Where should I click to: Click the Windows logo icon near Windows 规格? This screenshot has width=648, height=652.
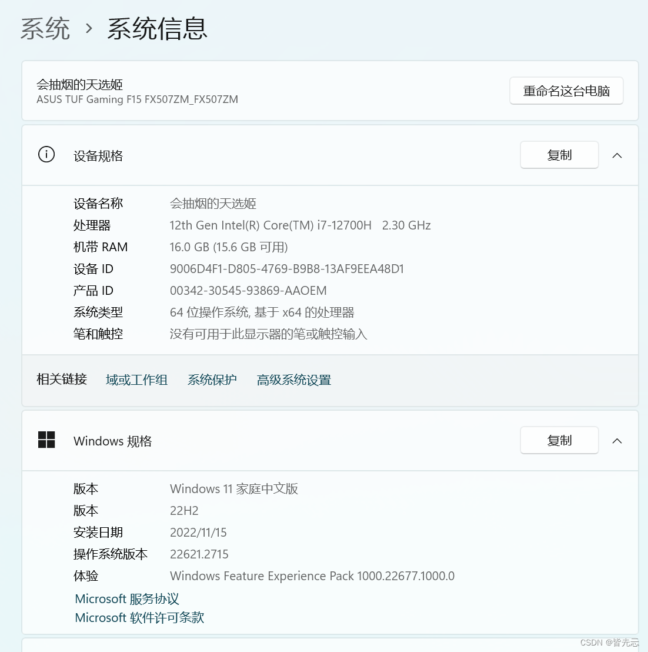tap(46, 440)
